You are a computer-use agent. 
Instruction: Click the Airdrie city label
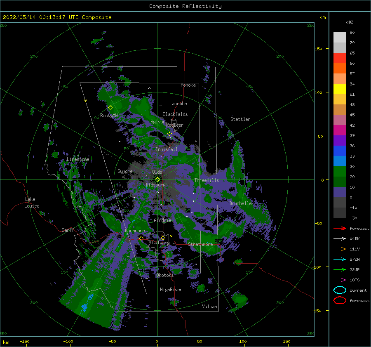[x=162, y=220]
